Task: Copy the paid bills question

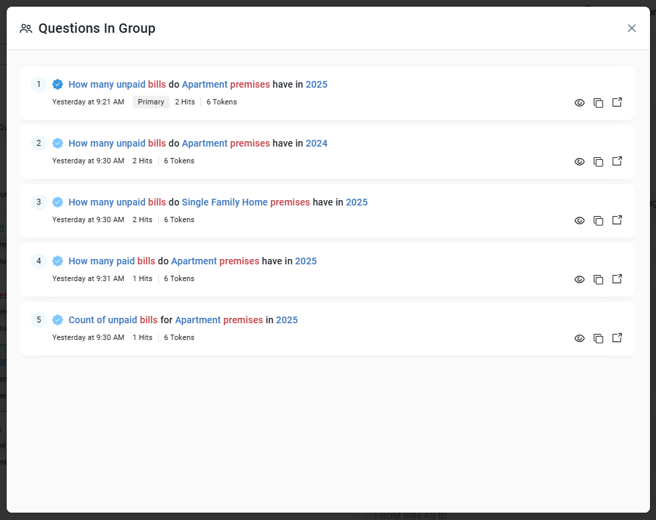Action: (598, 280)
